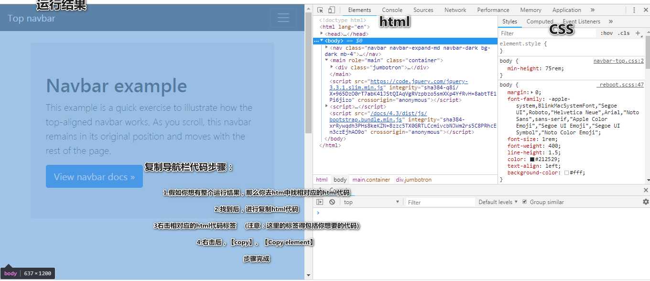Open the _reboot.scss:47 source link
The height and width of the screenshot is (281, 650).
pyautogui.click(x=620, y=85)
